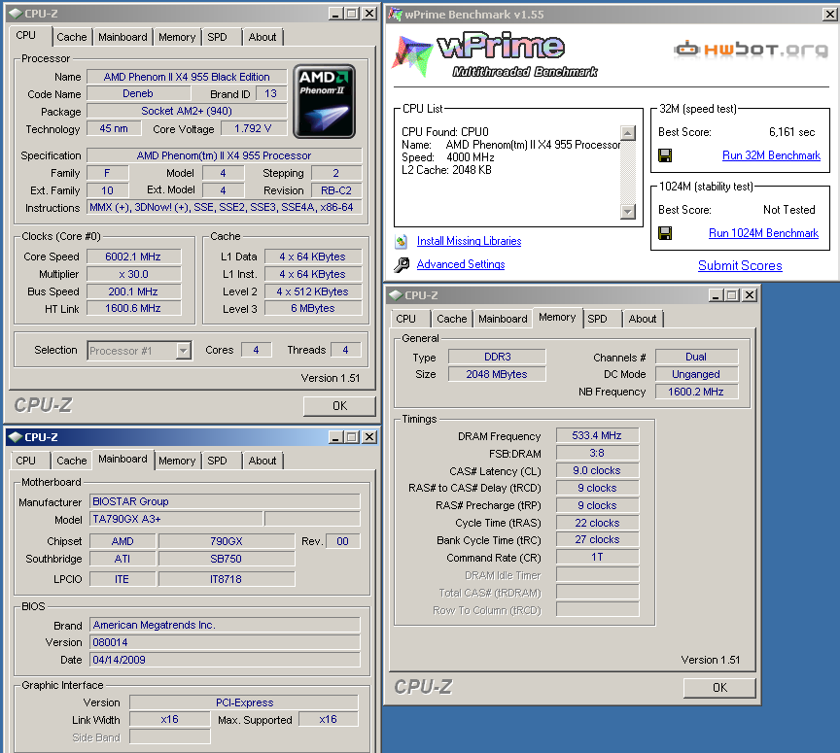
Task: Click the Code Name Deneb field
Action: click(x=138, y=93)
